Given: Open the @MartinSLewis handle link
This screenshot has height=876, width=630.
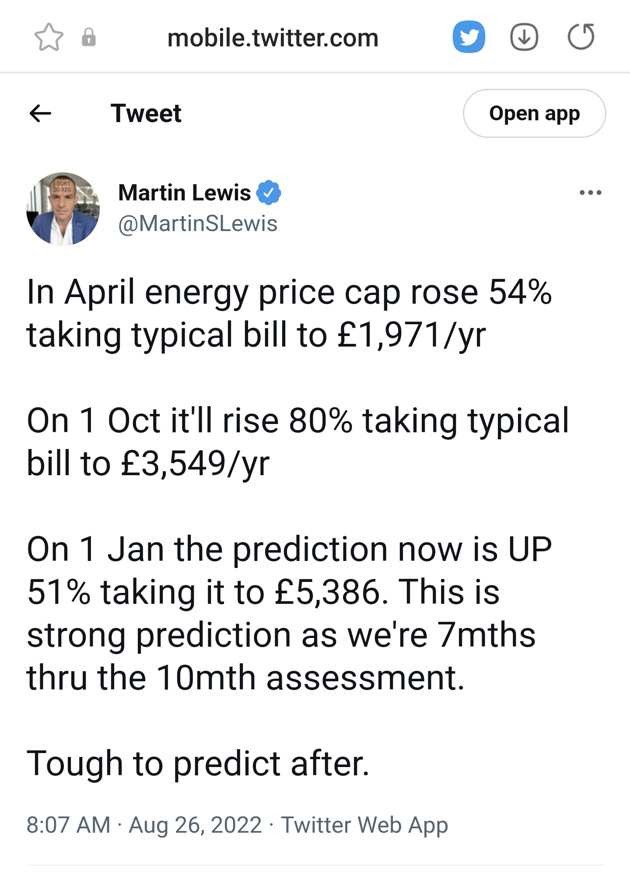Looking at the screenshot, I should 198,224.
